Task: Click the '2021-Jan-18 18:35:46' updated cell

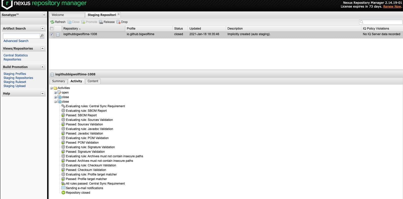Action: click(x=204, y=34)
